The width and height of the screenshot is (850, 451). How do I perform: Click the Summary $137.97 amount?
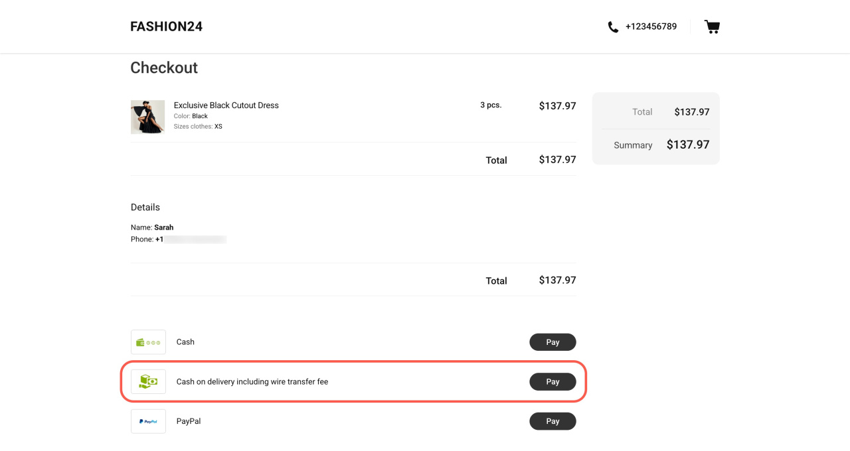click(x=688, y=145)
